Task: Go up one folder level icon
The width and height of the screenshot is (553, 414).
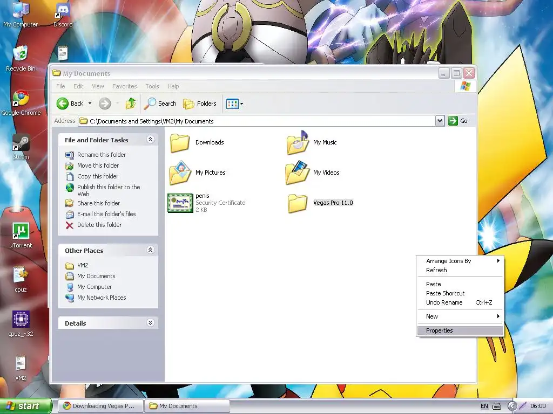Action: (131, 103)
